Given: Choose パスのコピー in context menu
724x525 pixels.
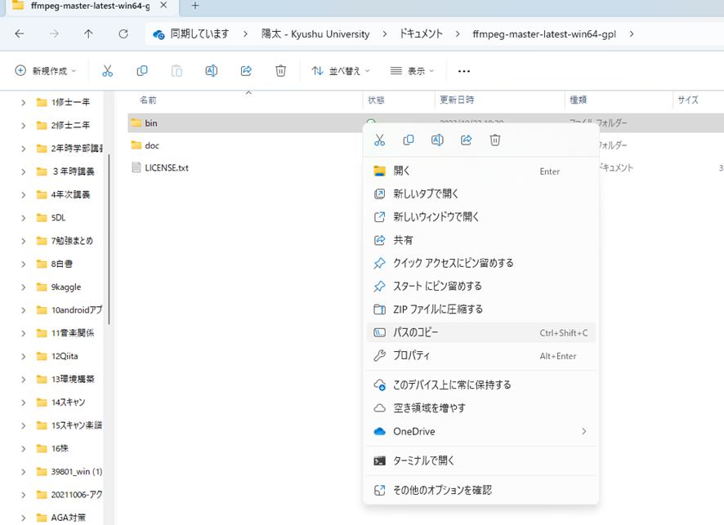Looking at the screenshot, I should pyautogui.click(x=480, y=332).
